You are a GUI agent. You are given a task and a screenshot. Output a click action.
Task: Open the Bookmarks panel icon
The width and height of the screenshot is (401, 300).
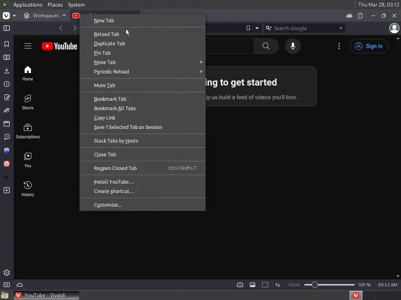[7, 44]
